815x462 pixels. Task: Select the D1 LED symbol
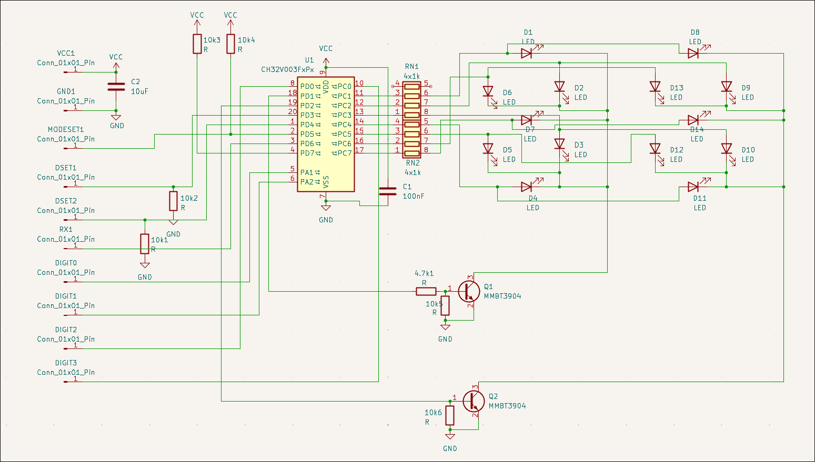527,53
